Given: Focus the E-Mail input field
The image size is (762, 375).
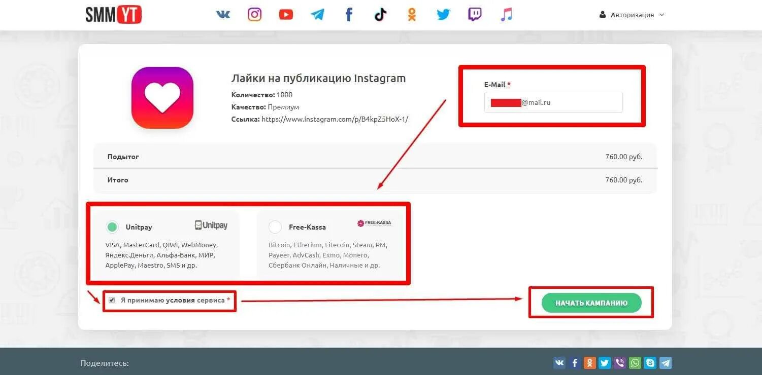Looking at the screenshot, I should [x=553, y=102].
